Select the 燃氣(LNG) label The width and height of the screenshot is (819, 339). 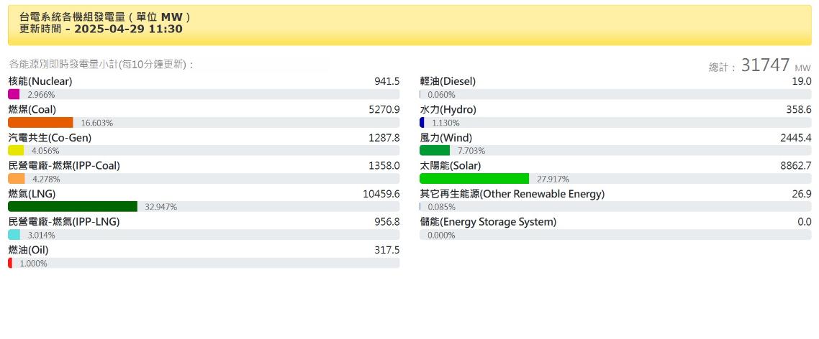[32, 194]
